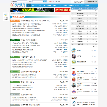Click the orange-red link in the top bar
Screen dimensions: 107x107
(51, 1)
